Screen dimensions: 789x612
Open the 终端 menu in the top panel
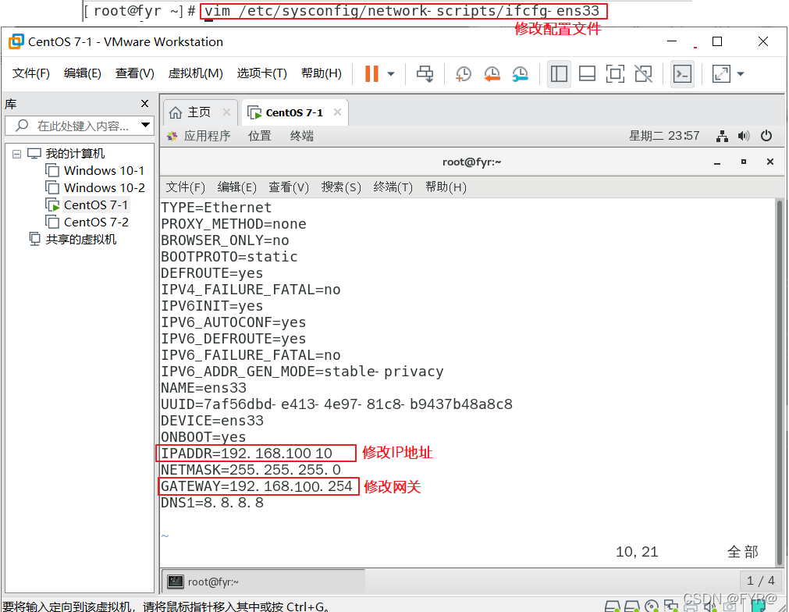(302, 136)
